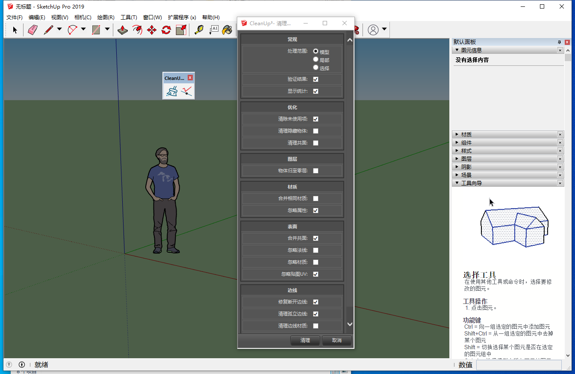Open the pencil tool dropdown arrow
Screen dimensions: 575x374
point(59,29)
